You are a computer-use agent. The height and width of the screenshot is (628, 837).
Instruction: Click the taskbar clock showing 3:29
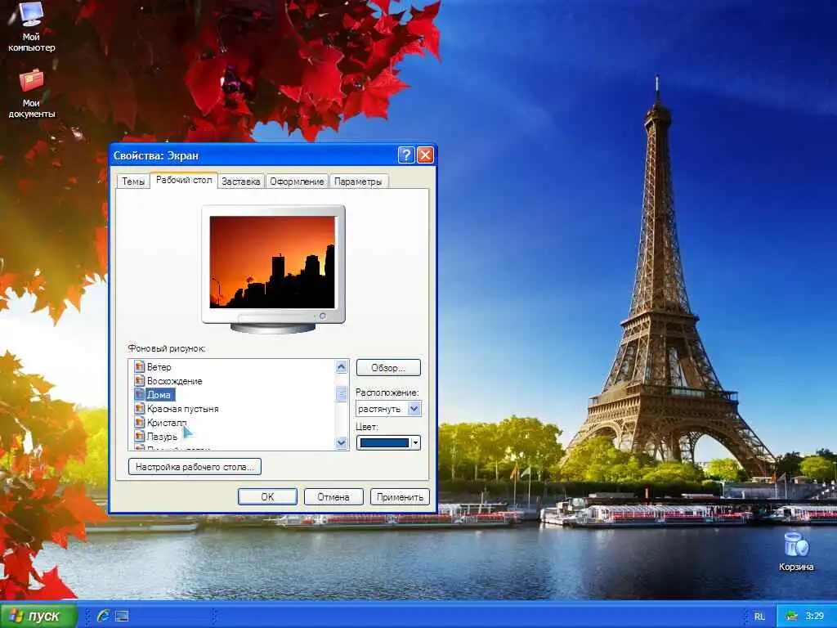[815, 616]
